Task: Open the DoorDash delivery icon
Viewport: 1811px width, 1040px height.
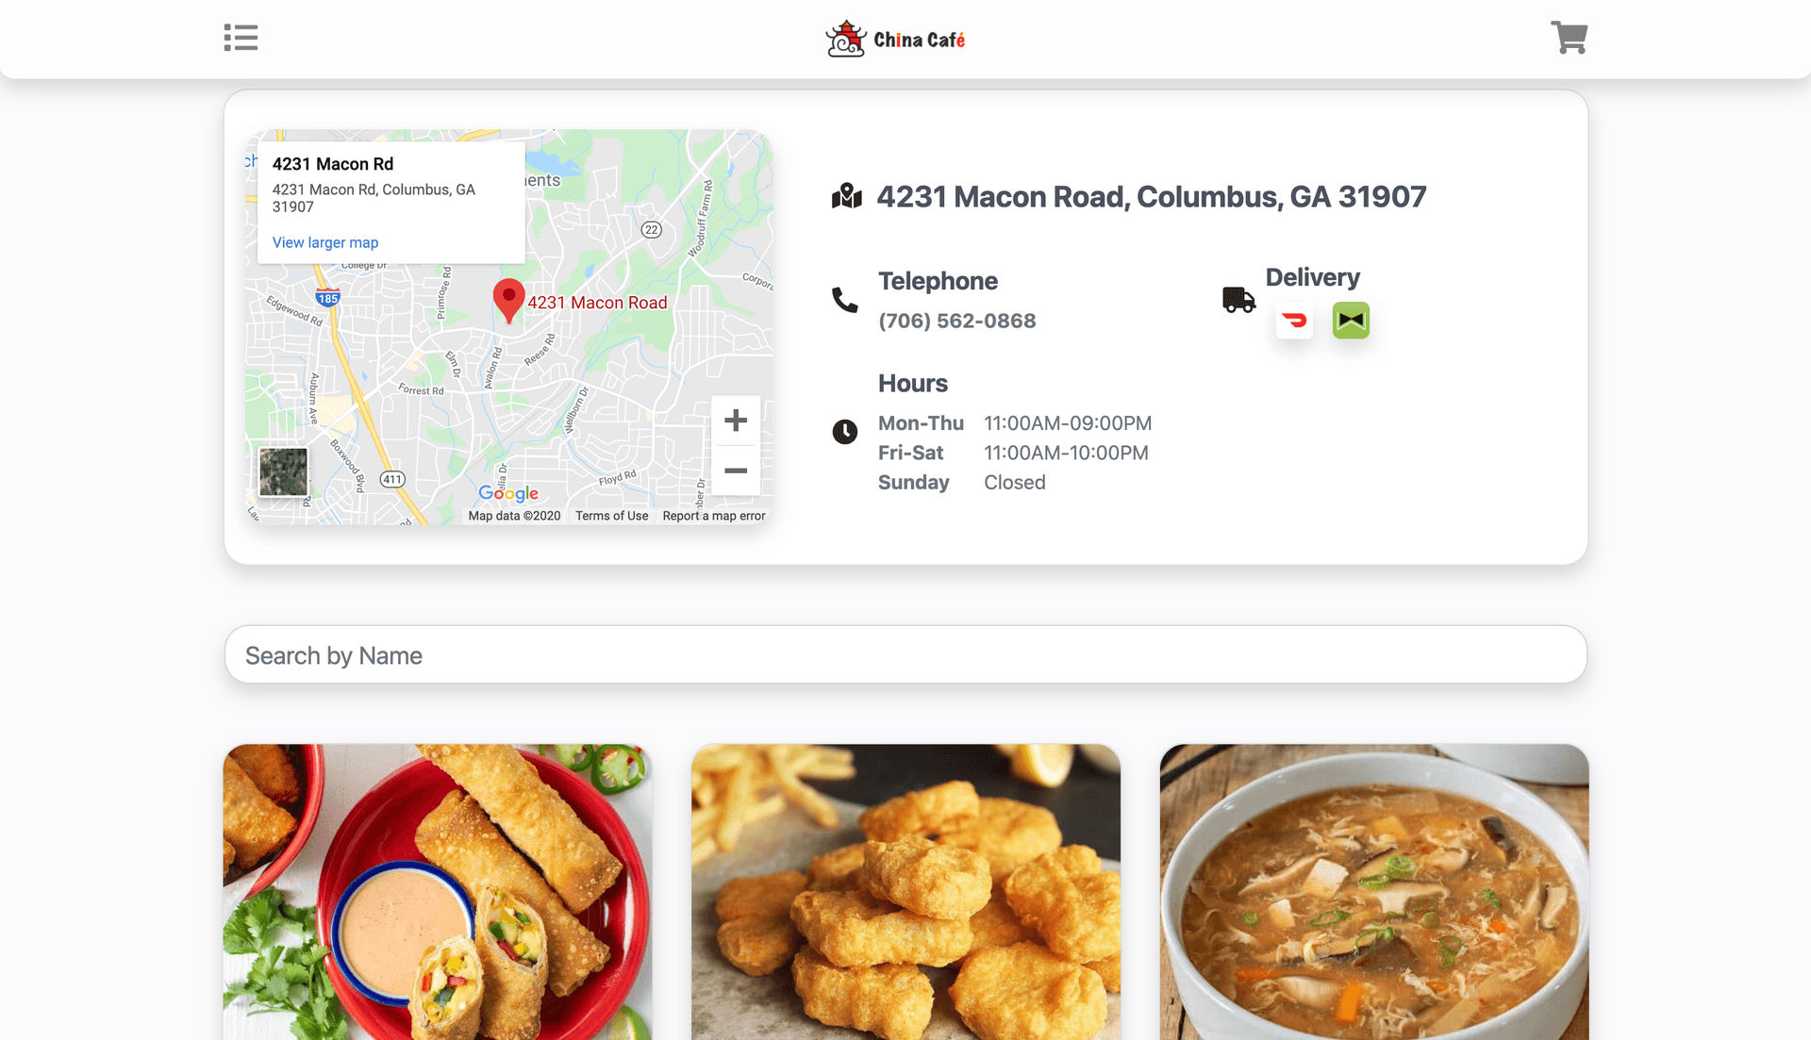Action: (x=1294, y=321)
